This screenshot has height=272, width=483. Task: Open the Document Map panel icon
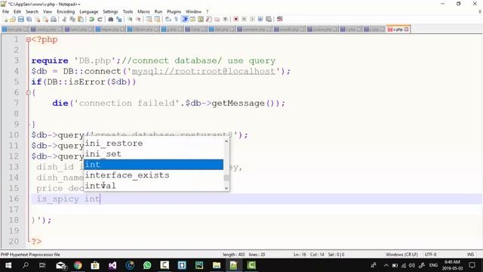[201, 19]
